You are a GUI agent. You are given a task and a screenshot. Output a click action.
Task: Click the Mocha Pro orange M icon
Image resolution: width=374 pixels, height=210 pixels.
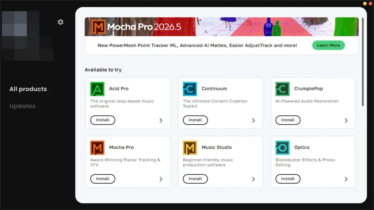click(x=97, y=148)
